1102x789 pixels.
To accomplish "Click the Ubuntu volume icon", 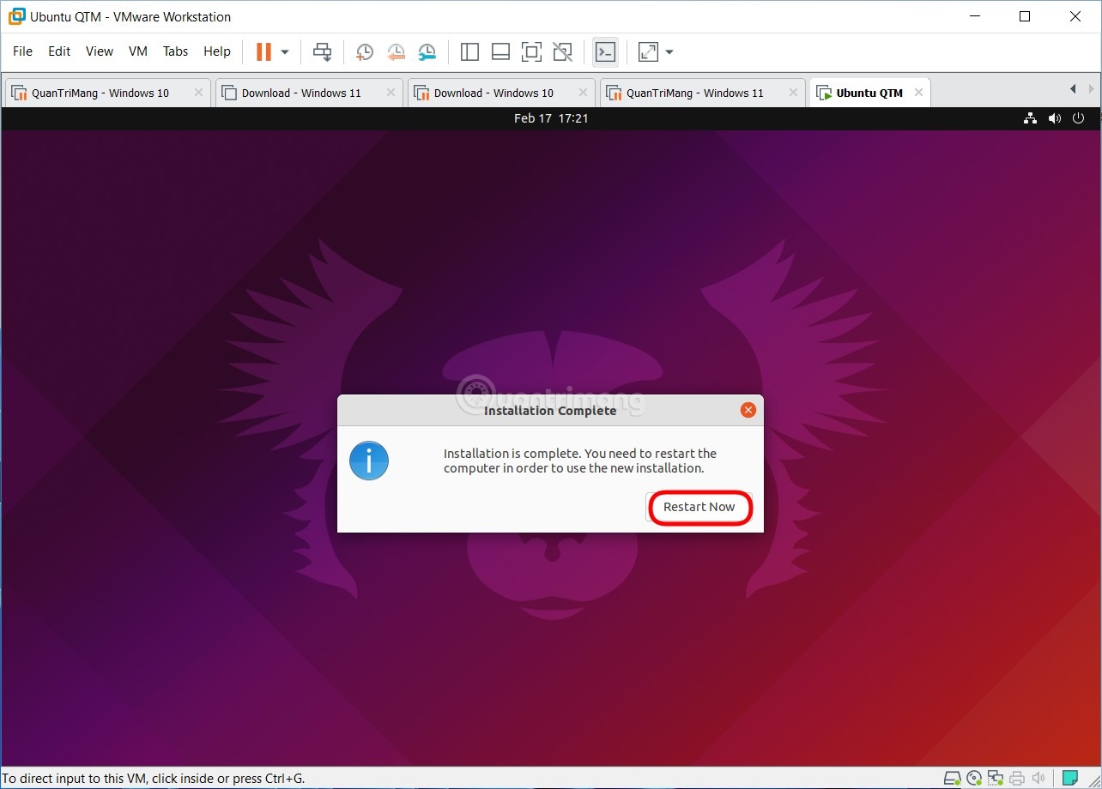I will point(1055,118).
